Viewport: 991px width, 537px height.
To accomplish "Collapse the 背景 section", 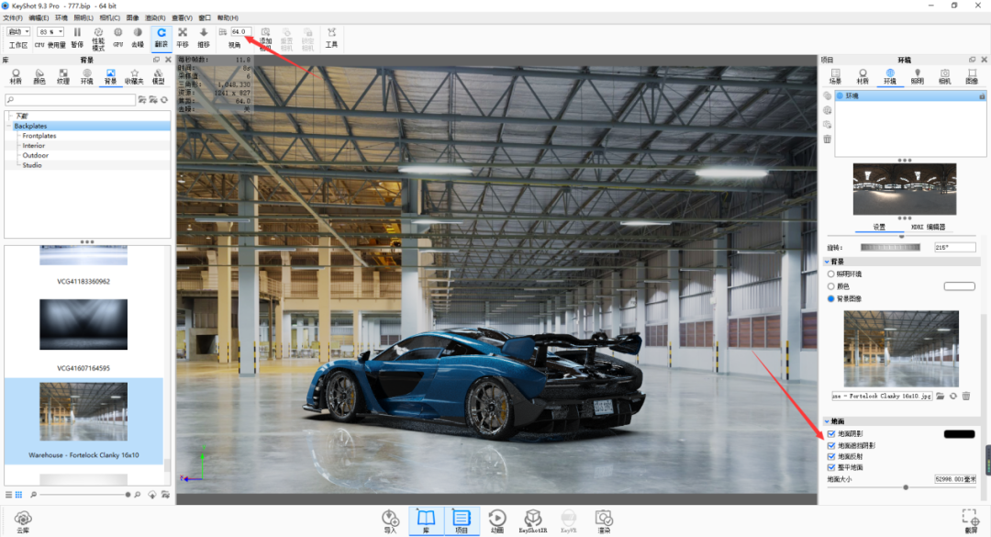I will (x=827, y=262).
